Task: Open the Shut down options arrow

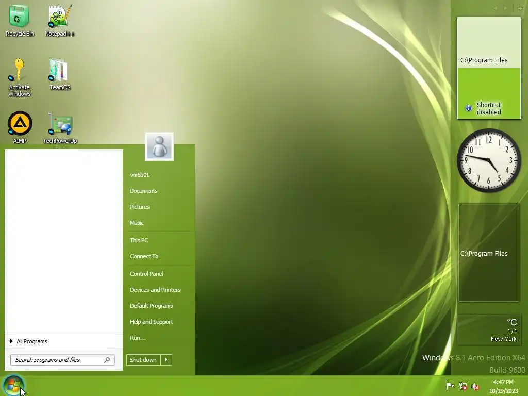Action: (x=167, y=360)
